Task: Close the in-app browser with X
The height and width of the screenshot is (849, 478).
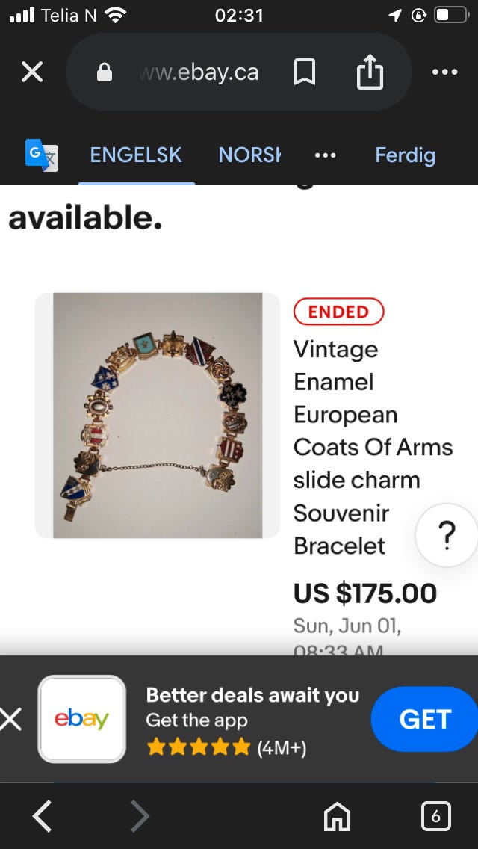Action: click(32, 72)
